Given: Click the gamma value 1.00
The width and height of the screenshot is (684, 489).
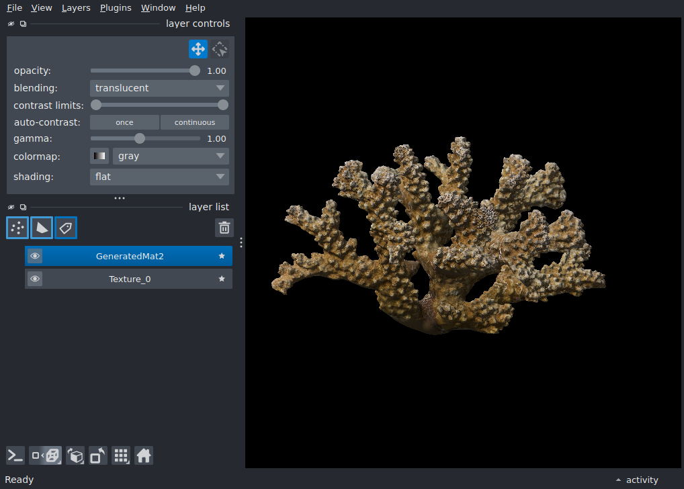Looking at the screenshot, I should click(x=216, y=139).
